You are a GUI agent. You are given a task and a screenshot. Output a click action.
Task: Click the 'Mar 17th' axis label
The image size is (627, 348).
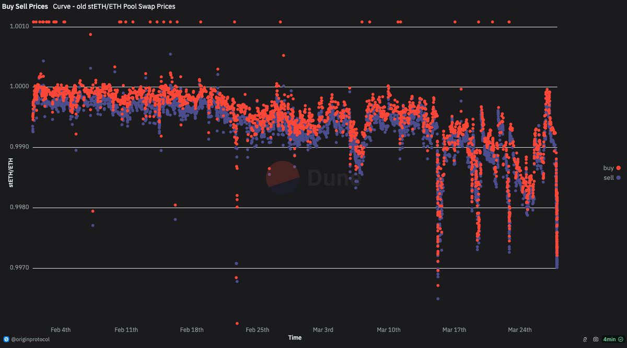coord(454,330)
